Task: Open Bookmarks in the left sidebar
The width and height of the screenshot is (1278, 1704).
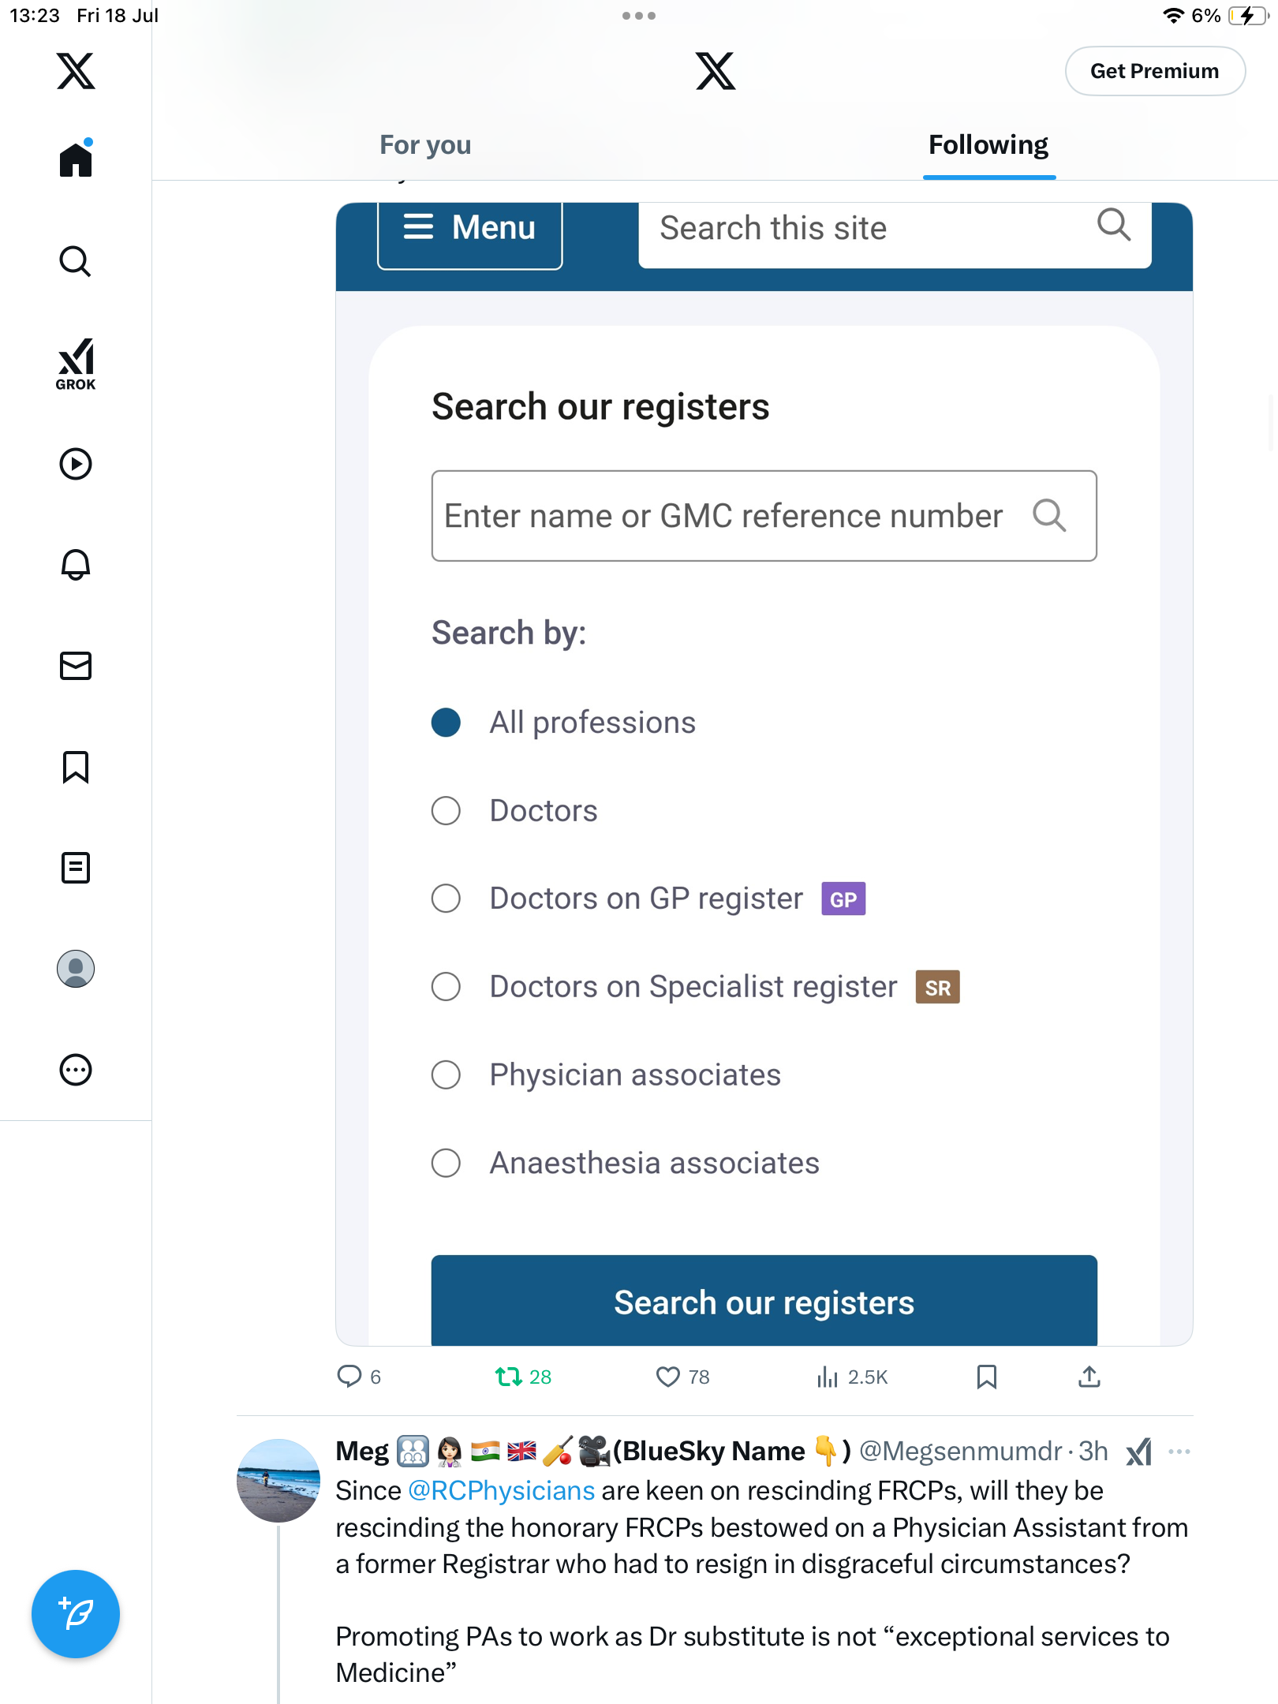Action: click(x=76, y=767)
